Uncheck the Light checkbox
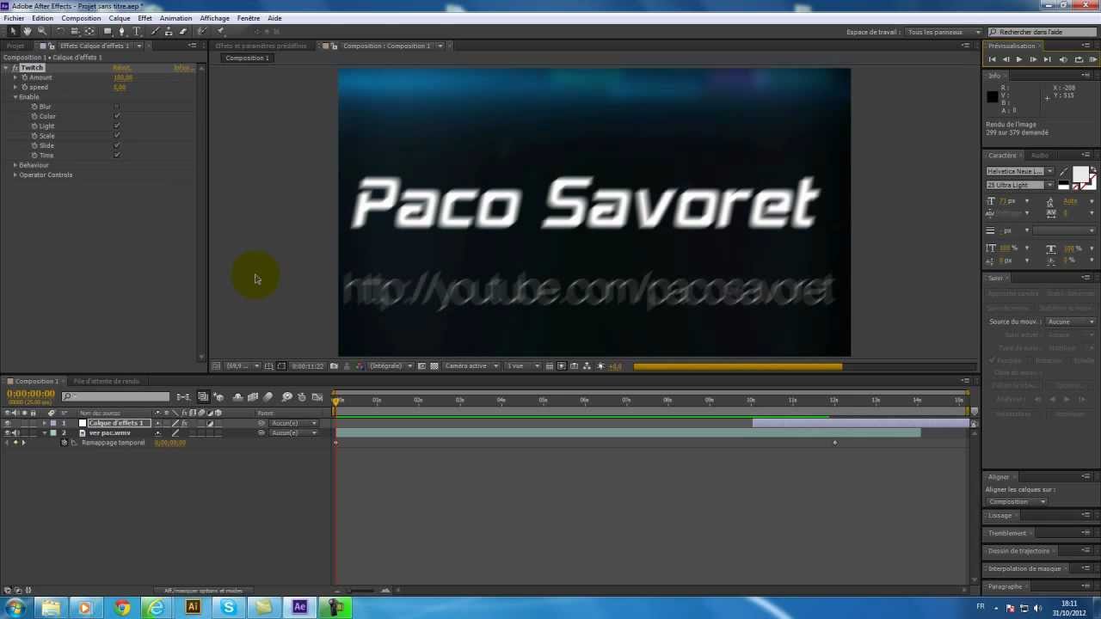Image resolution: width=1101 pixels, height=619 pixels. [x=117, y=126]
